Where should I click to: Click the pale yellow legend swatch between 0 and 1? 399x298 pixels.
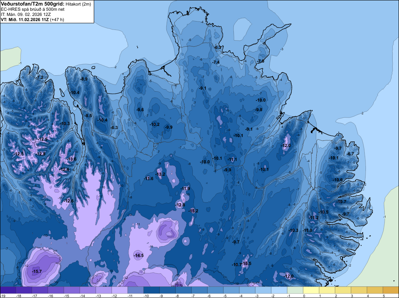click(311, 290)
